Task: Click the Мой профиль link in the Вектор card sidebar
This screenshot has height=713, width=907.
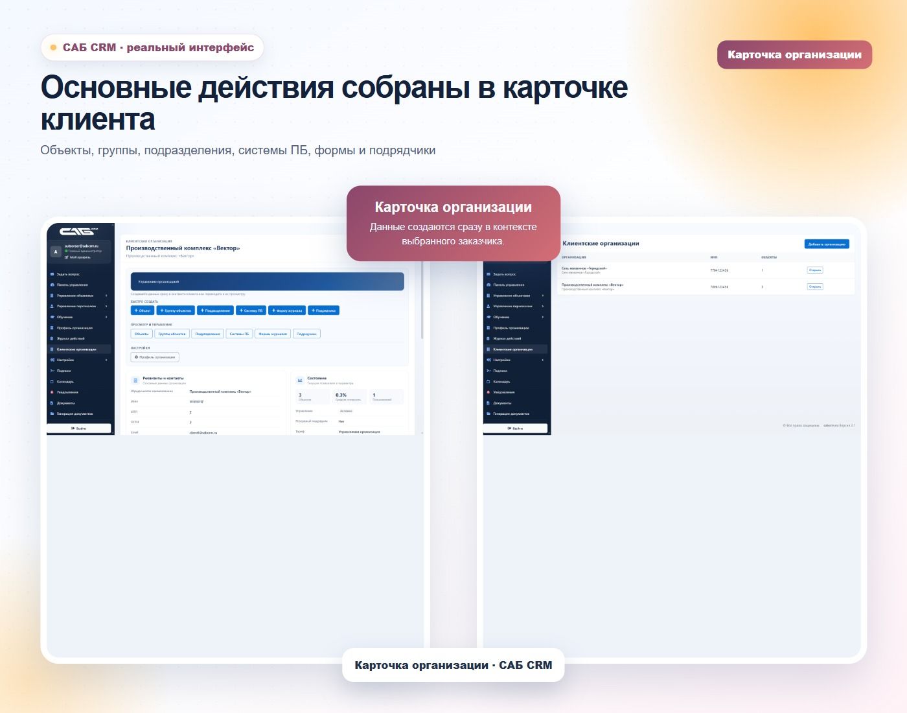Action: point(78,257)
